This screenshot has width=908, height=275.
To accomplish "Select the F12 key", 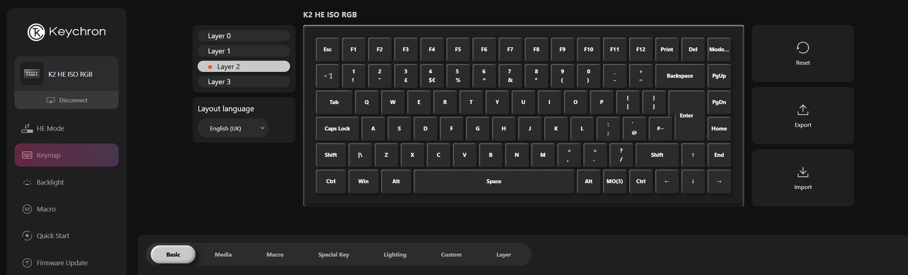I will point(641,49).
